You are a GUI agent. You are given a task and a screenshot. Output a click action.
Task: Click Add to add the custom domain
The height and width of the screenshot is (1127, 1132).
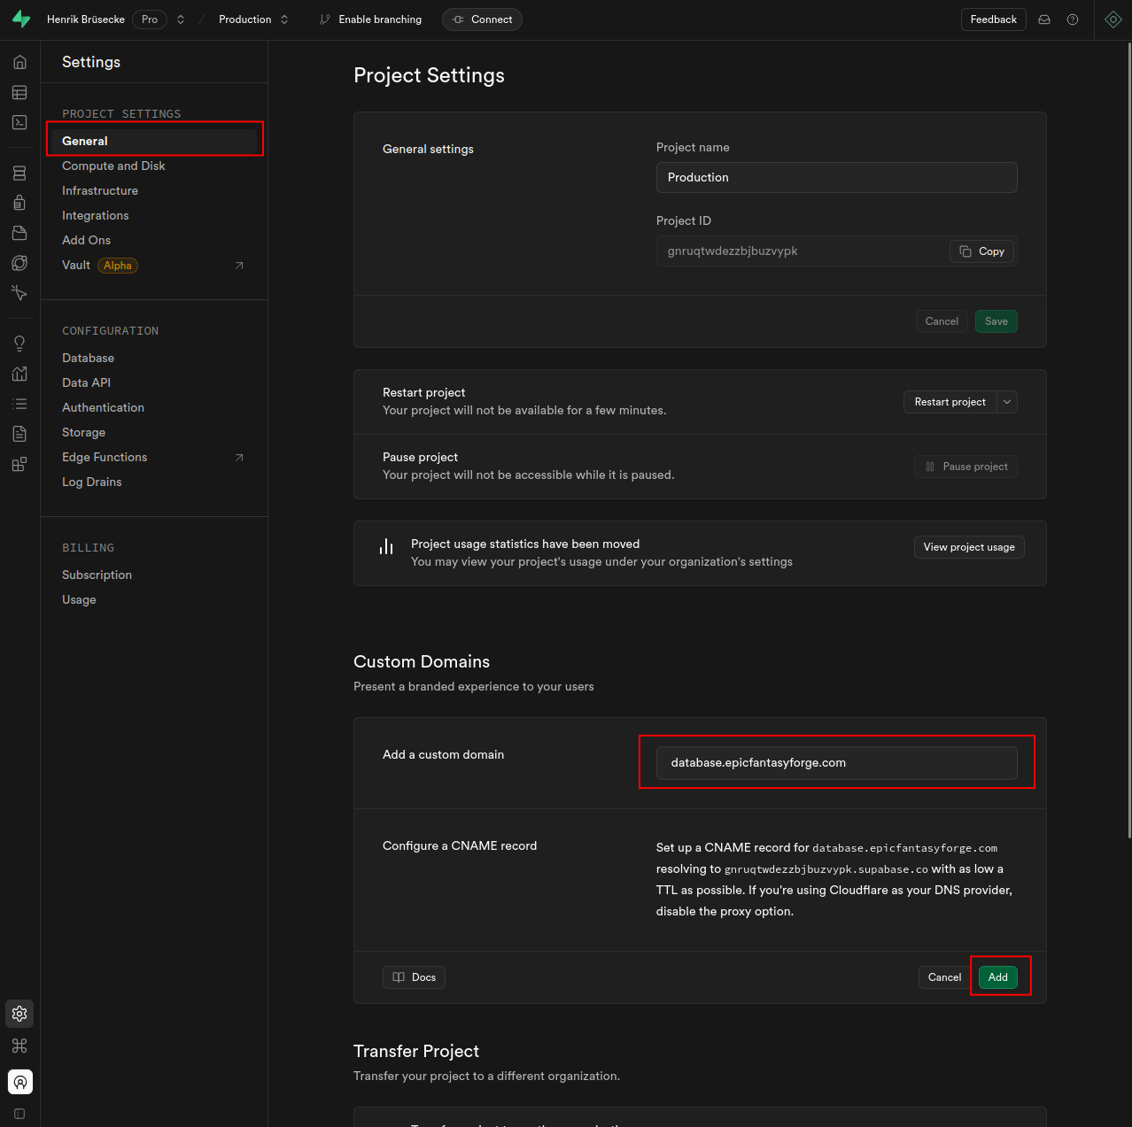point(998,977)
